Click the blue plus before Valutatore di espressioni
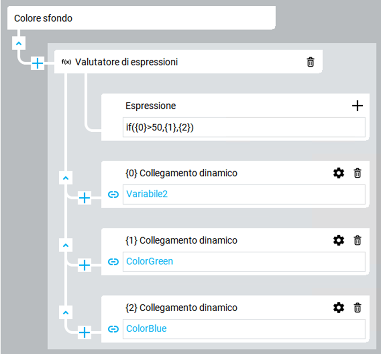 tap(37, 63)
